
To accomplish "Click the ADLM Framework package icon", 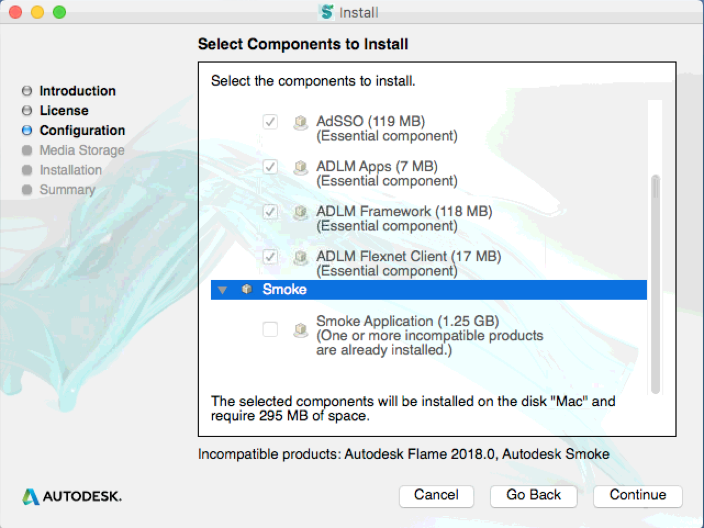I will pos(300,212).
